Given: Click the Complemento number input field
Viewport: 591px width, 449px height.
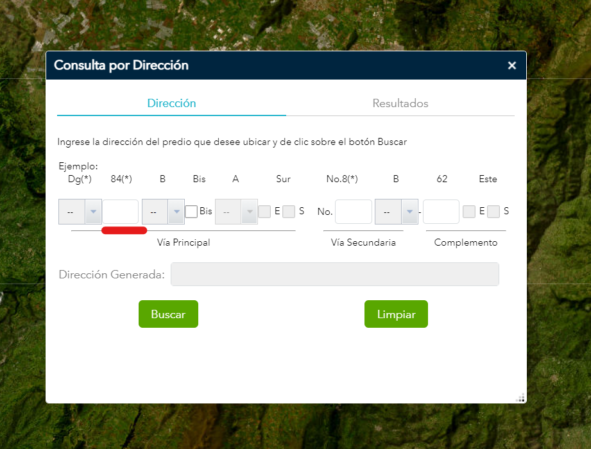Looking at the screenshot, I should click(x=441, y=212).
